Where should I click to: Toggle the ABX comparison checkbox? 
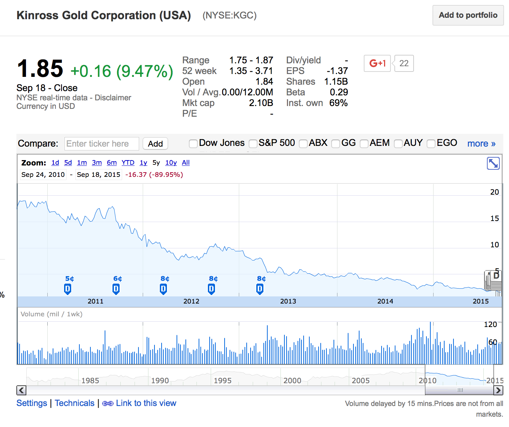(x=303, y=144)
